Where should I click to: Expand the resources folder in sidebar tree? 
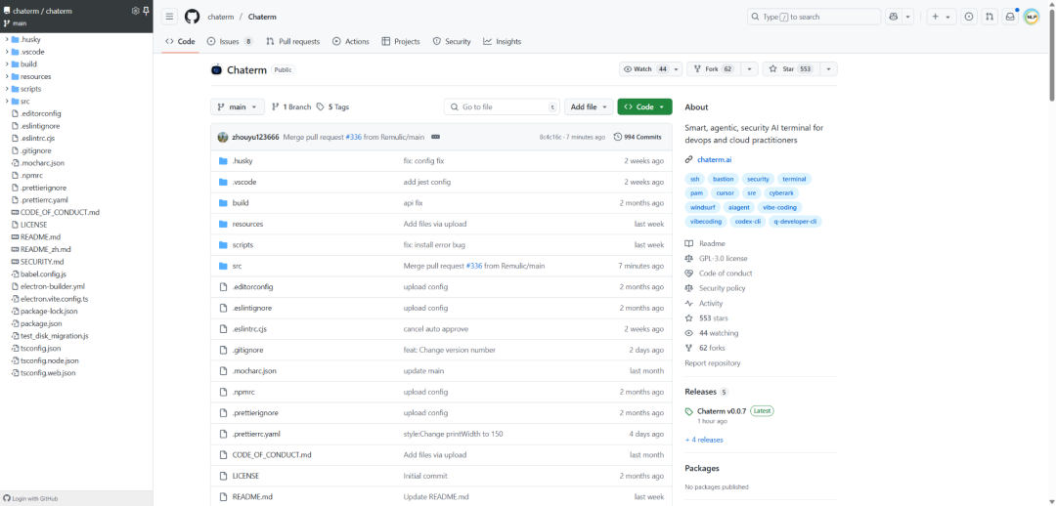7,76
